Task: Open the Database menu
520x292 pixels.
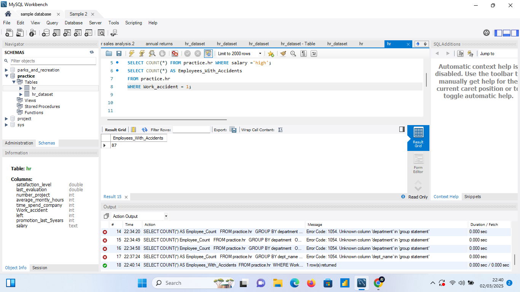Action: [x=73, y=23]
